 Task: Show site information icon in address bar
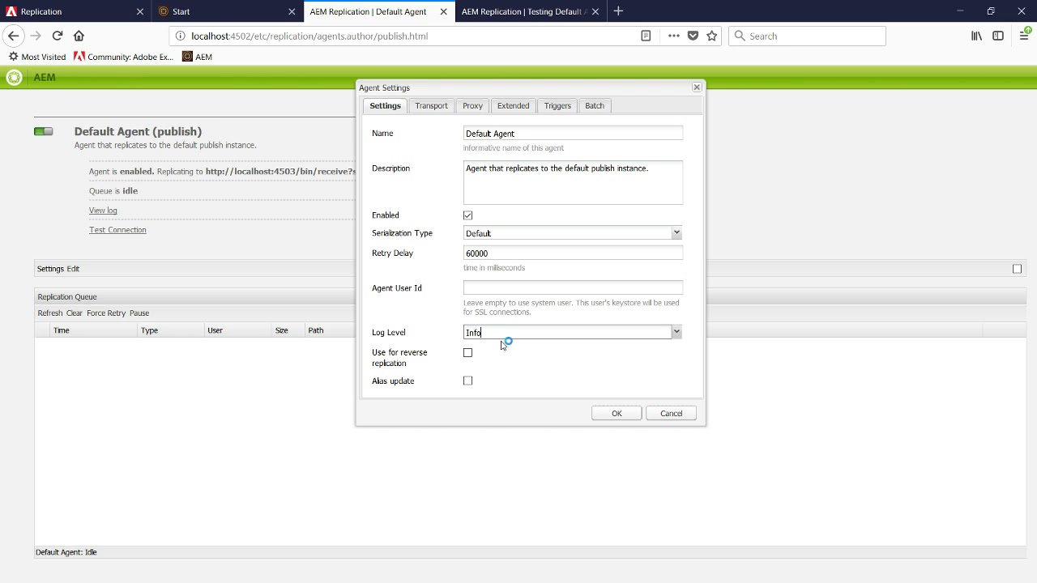click(x=180, y=36)
